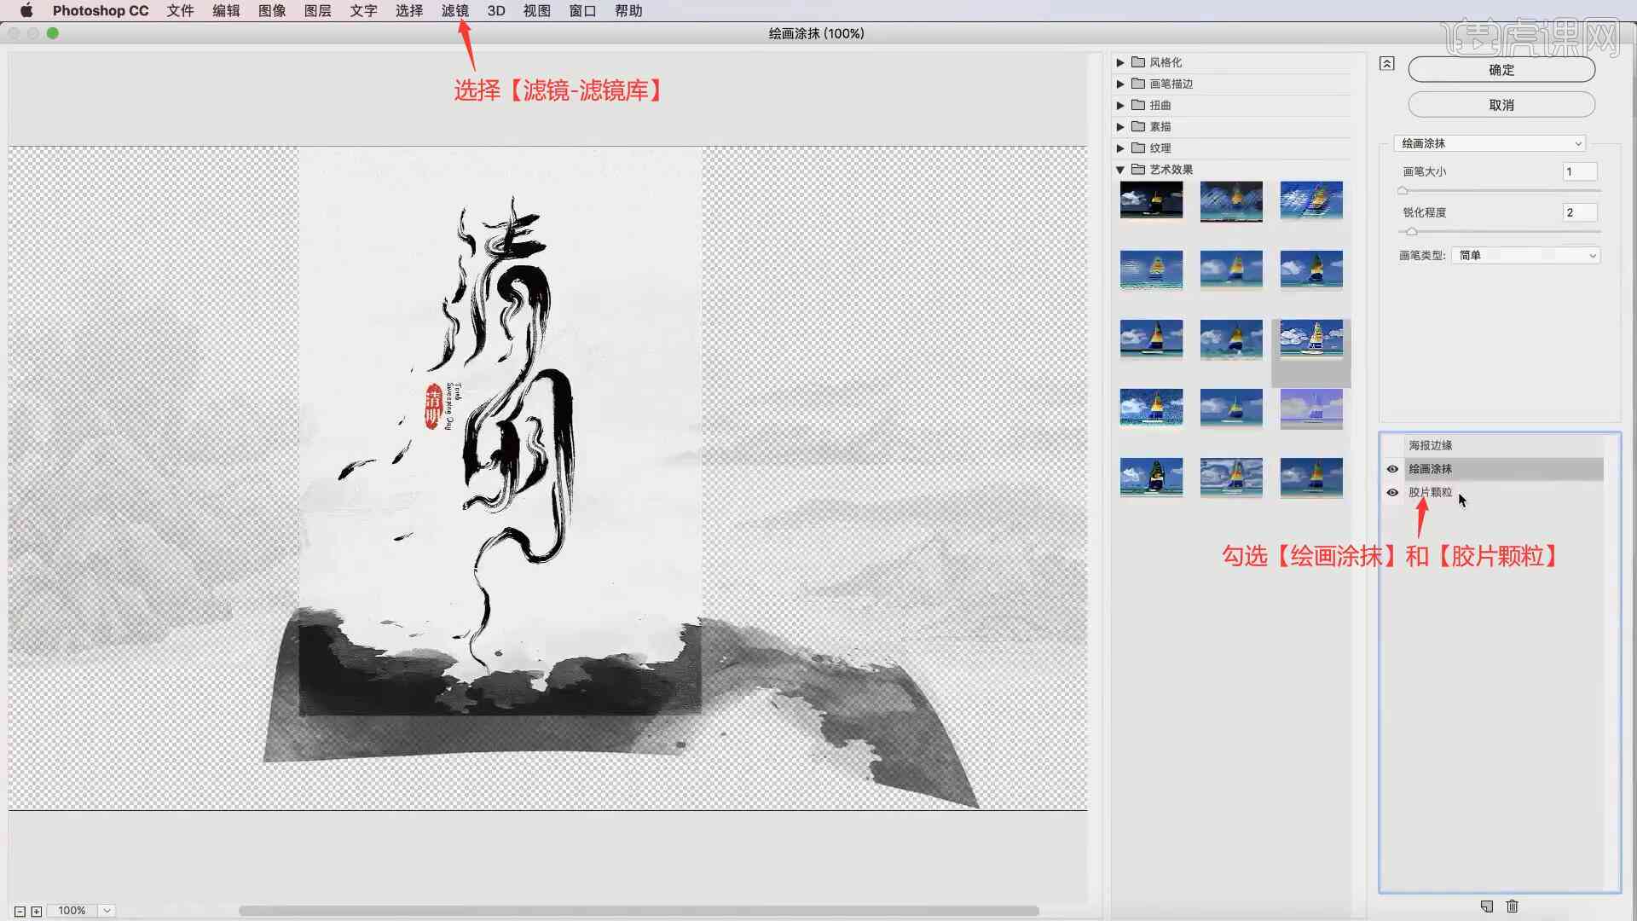Click the 画笔大小 slider handle
This screenshot has height=921, width=1637.
point(1403,191)
